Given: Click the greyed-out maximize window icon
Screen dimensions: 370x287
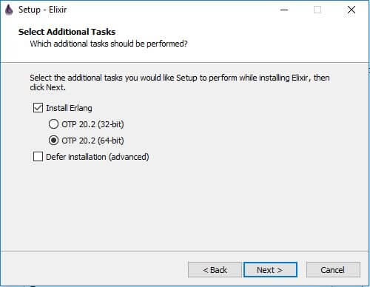Looking at the screenshot, I should point(317,10).
